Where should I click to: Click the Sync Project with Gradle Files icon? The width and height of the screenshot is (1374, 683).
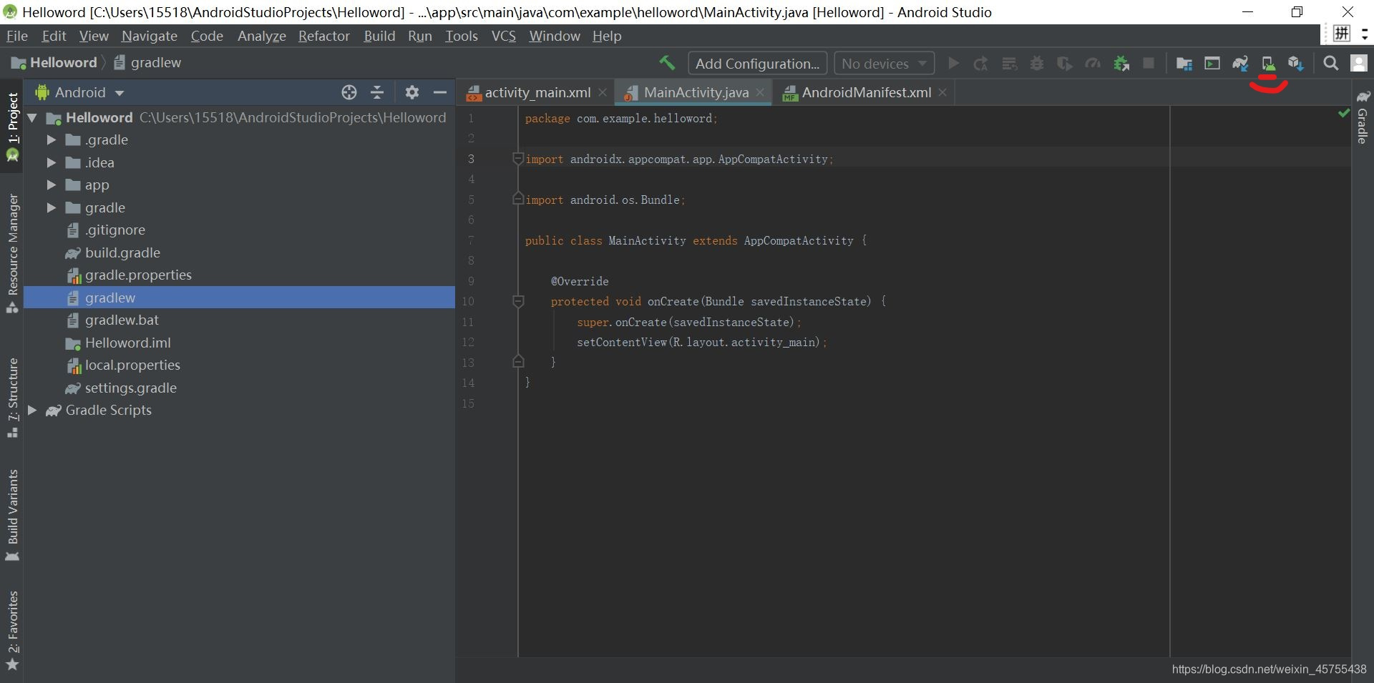click(x=1240, y=64)
